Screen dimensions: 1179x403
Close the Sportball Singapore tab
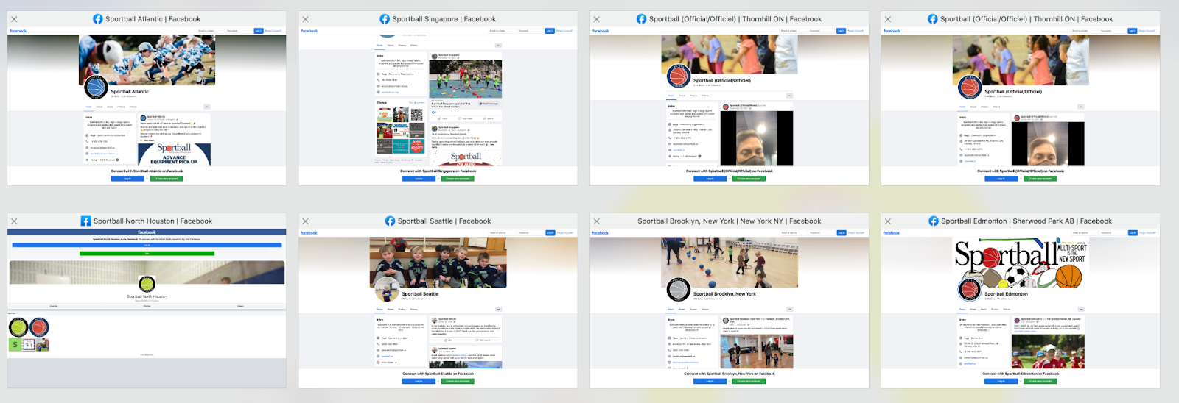(305, 19)
